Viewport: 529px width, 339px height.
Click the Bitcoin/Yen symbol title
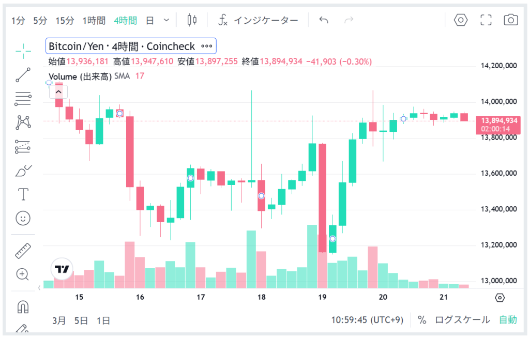pos(122,47)
